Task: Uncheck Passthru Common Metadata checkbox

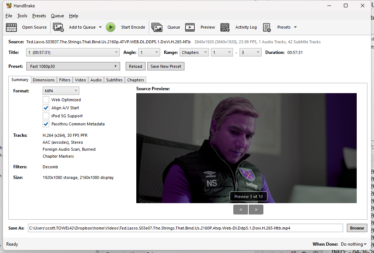Action: tap(46, 124)
